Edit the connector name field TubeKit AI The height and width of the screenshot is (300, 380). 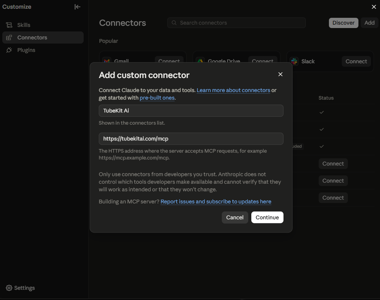[x=191, y=111]
